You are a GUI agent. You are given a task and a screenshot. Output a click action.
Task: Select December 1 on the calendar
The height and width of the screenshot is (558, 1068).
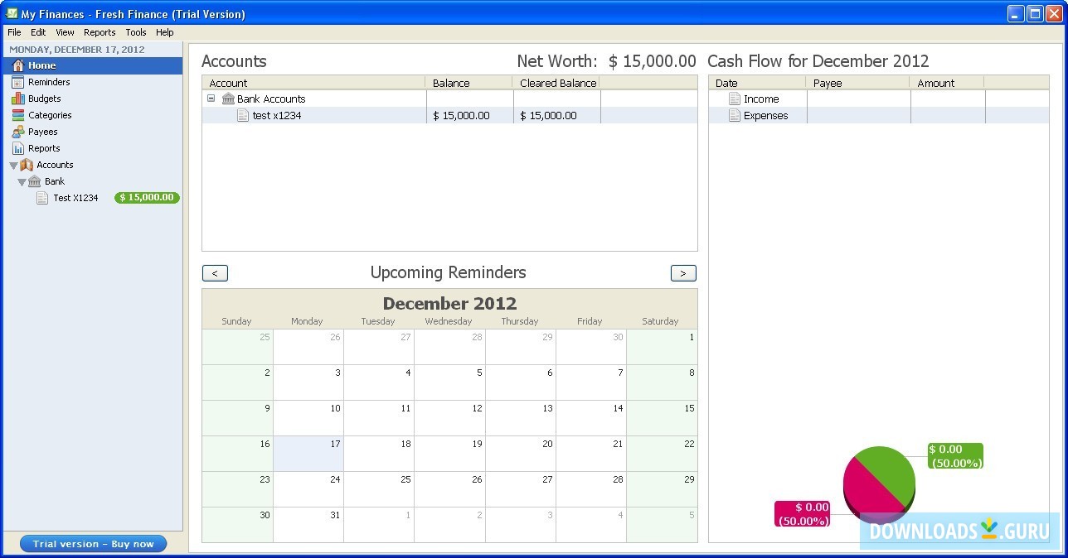click(x=662, y=347)
